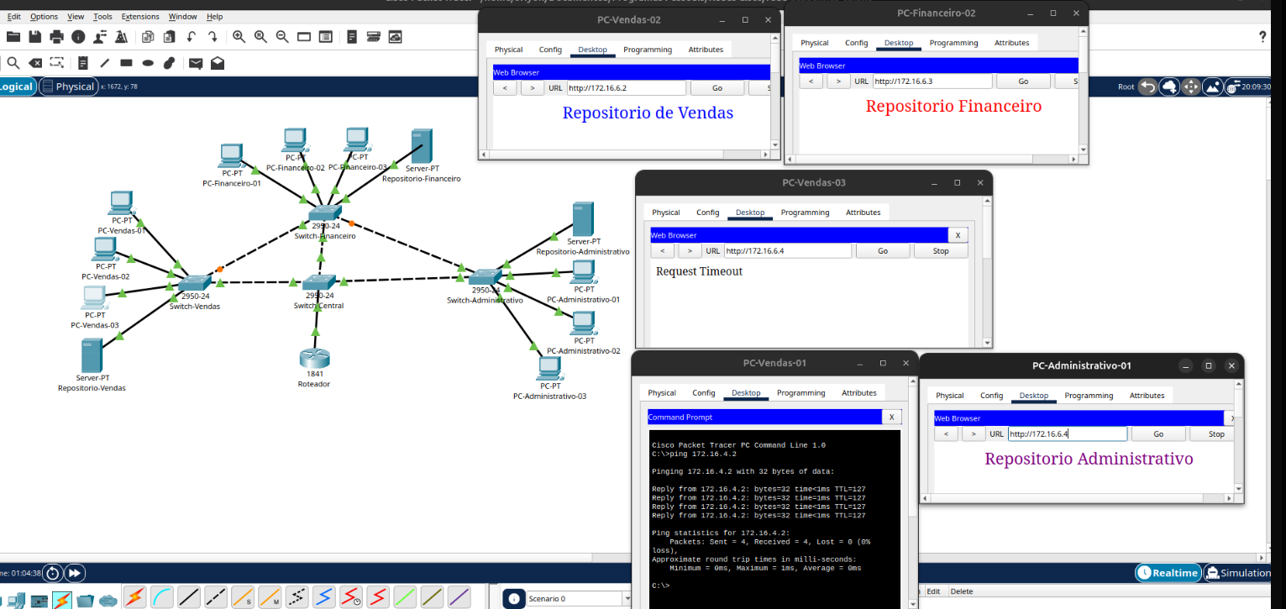Image resolution: width=1286 pixels, height=609 pixels.
Task: Open the Options menu
Action: tap(44, 17)
